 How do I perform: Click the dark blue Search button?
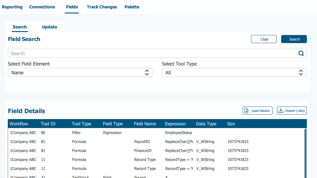294,39
